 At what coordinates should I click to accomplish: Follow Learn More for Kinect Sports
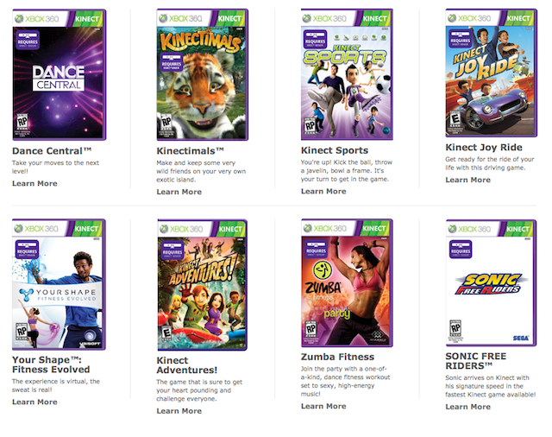323,191
